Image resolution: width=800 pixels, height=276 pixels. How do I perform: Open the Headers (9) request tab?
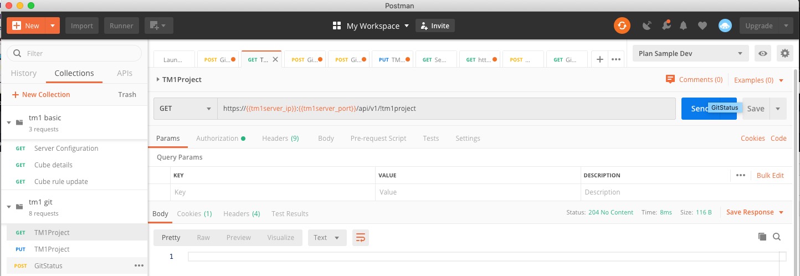[280, 138]
